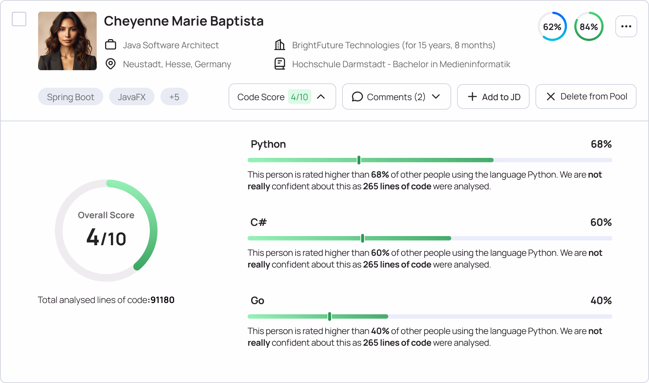649x383 pixels.
Task: Click the Overall Score 4/10 gauge
Action: pyautogui.click(x=106, y=231)
